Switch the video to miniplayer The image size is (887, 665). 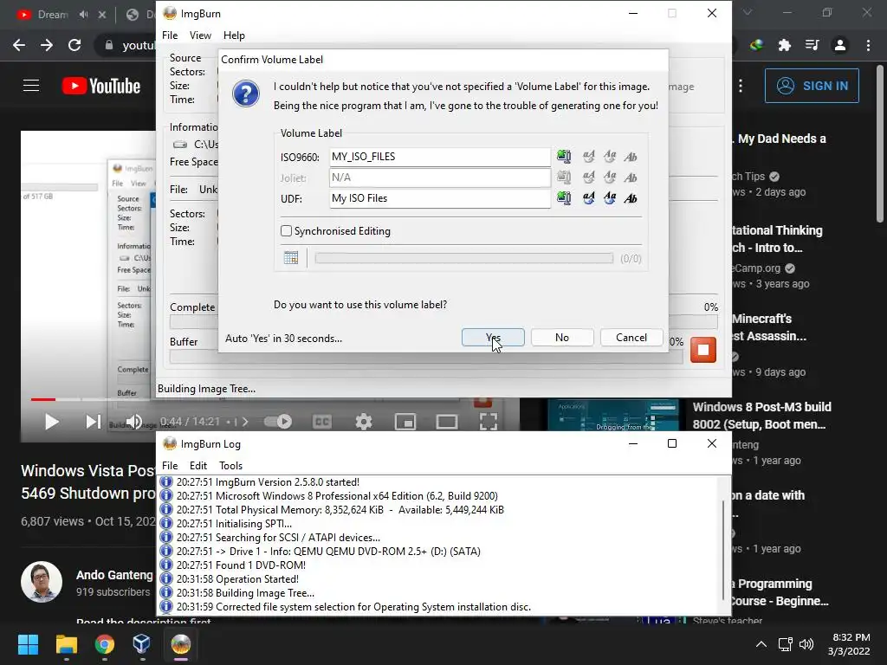(x=405, y=422)
